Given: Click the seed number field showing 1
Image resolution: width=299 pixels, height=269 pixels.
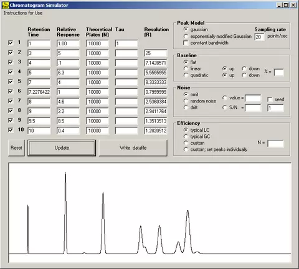Looking at the screenshot, I should pyautogui.click(x=275, y=108).
